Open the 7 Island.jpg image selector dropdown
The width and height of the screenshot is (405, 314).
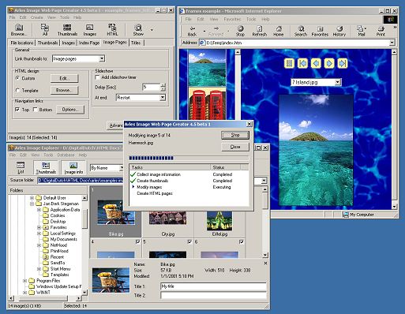pos(338,82)
